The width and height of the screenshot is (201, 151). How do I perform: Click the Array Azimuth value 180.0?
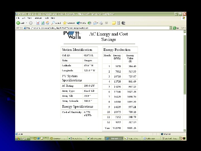click(x=88, y=101)
